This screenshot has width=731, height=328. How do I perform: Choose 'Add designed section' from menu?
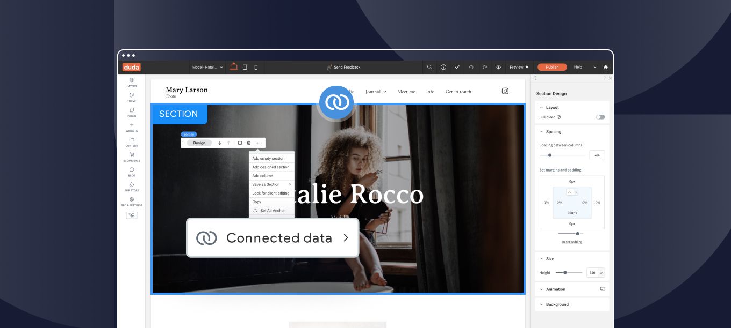click(x=271, y=167)
